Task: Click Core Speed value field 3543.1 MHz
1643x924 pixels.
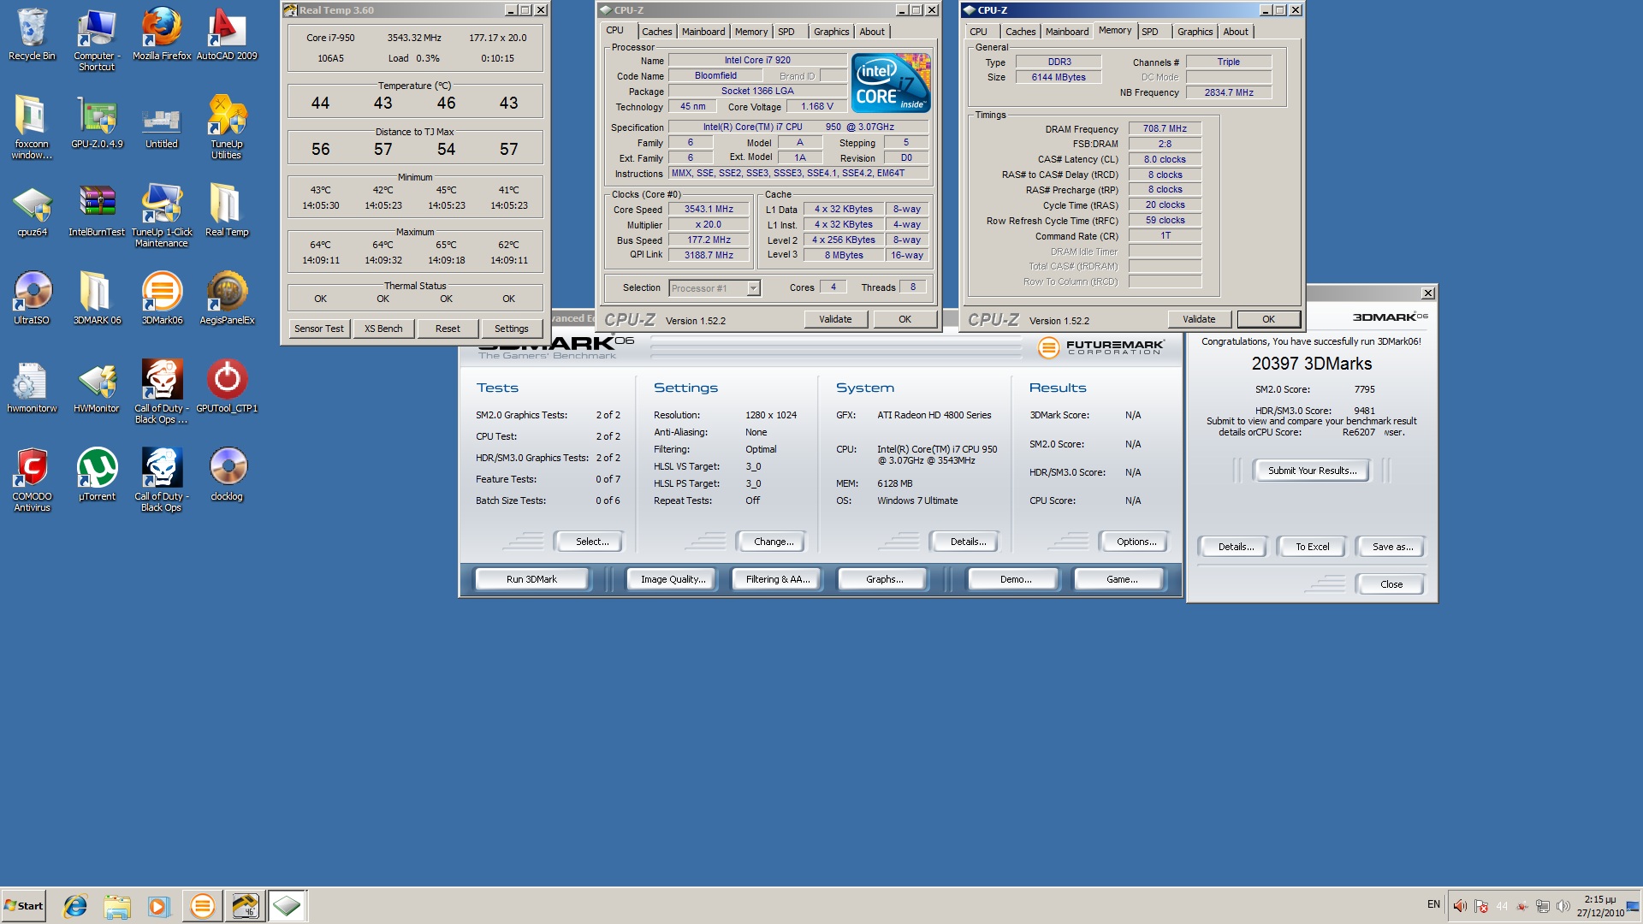Action: tap(709, 209)
